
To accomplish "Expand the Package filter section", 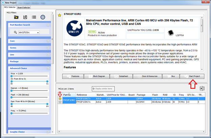I will click(48, 62).
